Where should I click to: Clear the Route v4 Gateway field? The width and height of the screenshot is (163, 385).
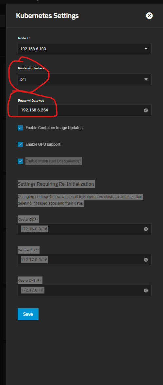pos(146,110)
